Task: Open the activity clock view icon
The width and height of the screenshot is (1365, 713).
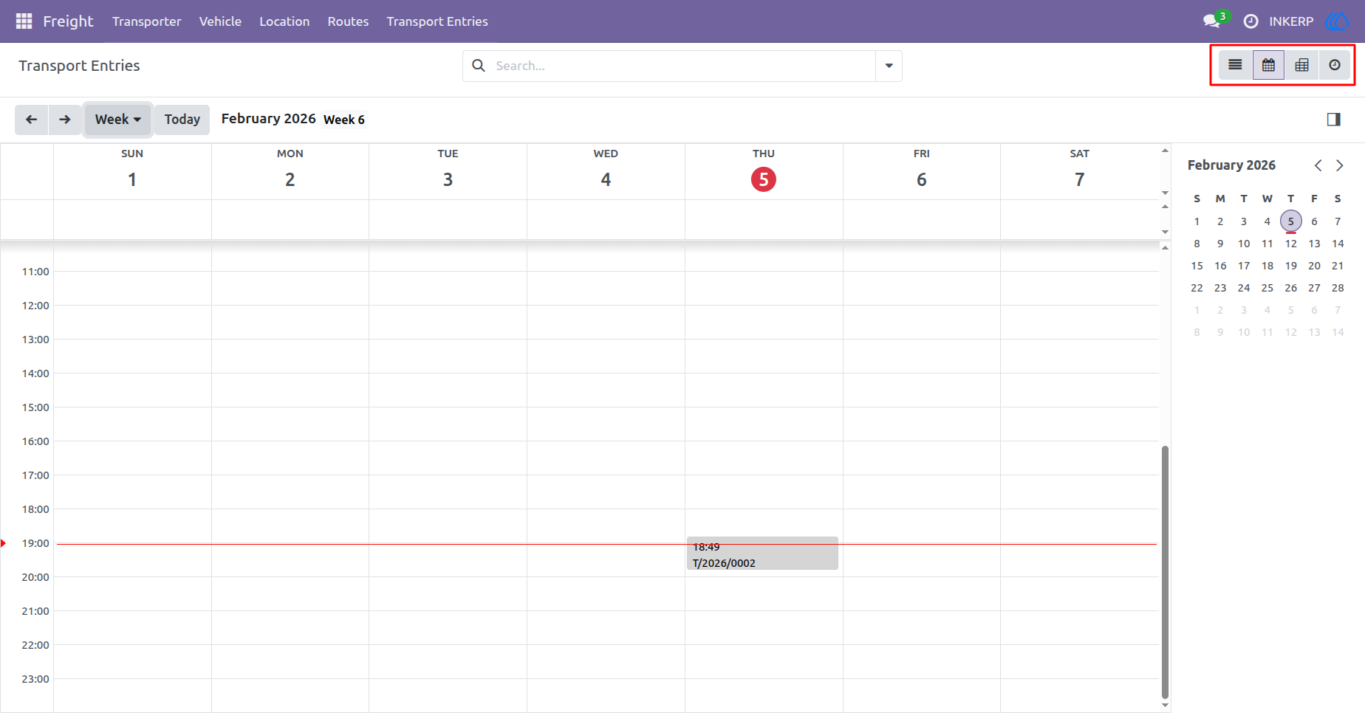Action: pyautogui.click(x=1335, y=65)
